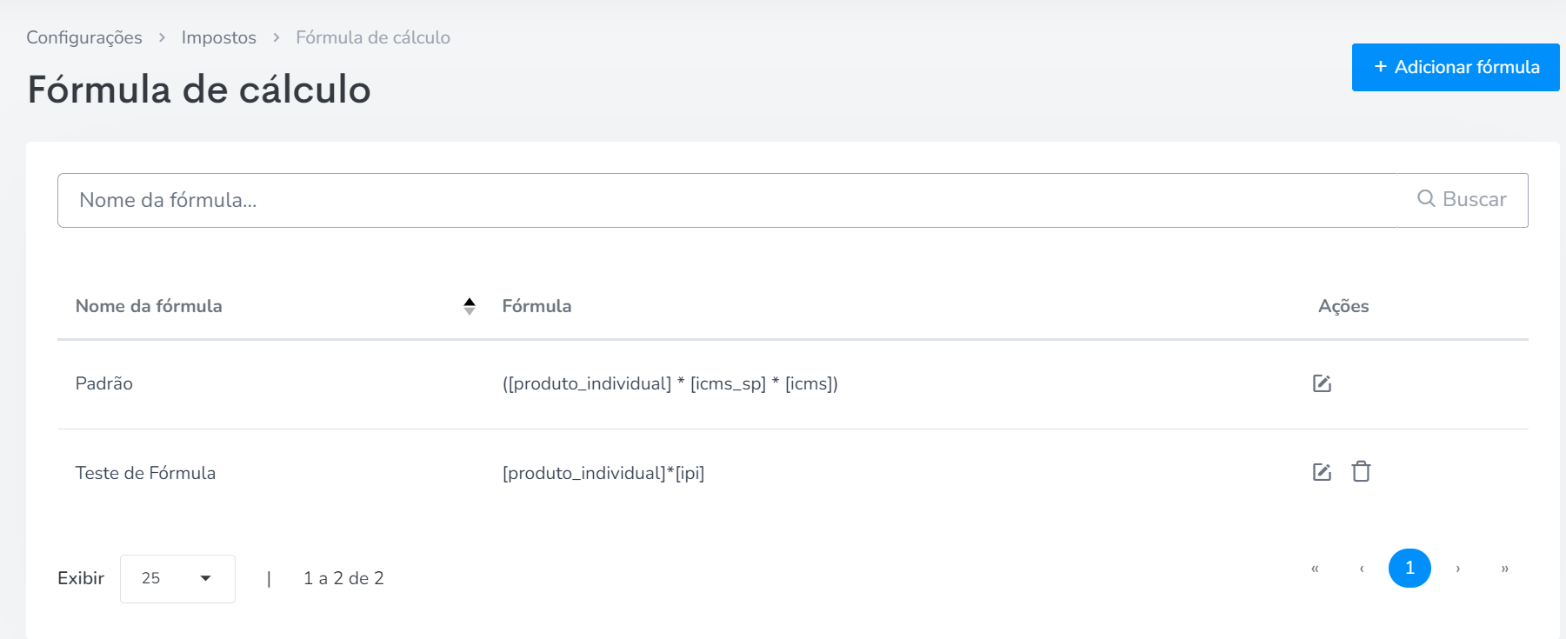
Task: Edit the Padrão formula
Action: (x=1322, y=383)
